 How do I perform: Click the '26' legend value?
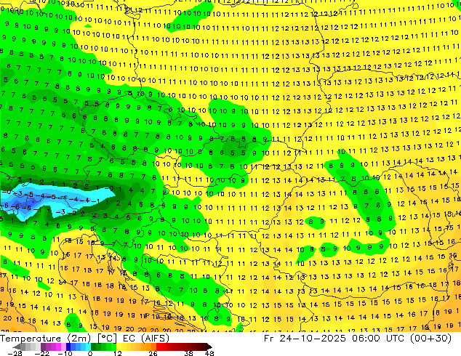point(153,353)
